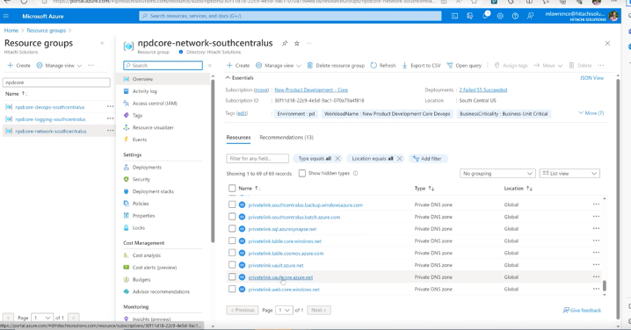Open the help question mark icon
Screen dimensions: 631x330
(515, 16)
